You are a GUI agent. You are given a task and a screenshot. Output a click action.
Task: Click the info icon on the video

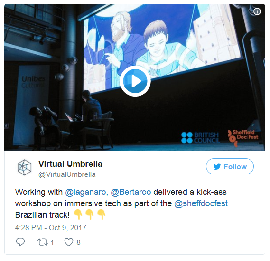tap(257, 11)
